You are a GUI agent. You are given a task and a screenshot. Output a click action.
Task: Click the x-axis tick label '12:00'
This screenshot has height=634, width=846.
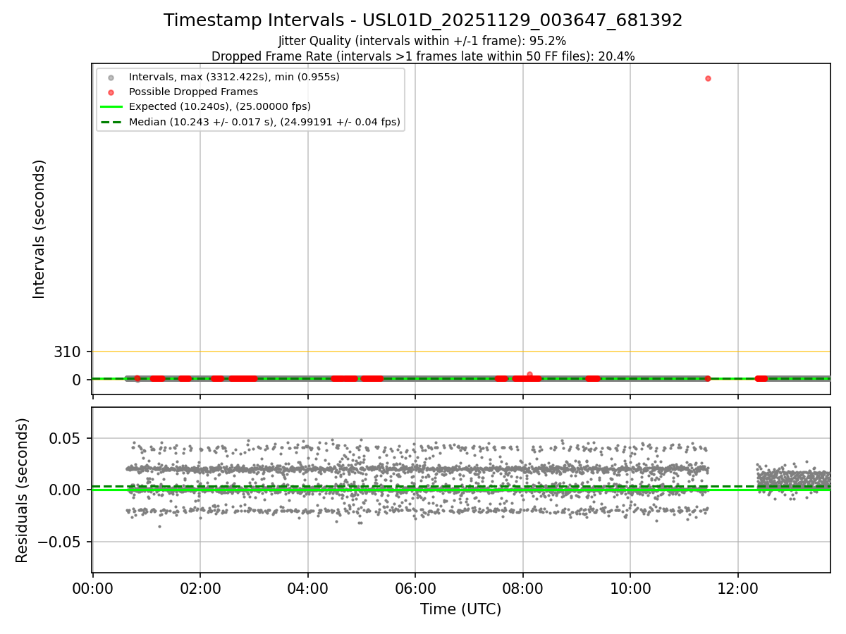click(x=737, y=588)
